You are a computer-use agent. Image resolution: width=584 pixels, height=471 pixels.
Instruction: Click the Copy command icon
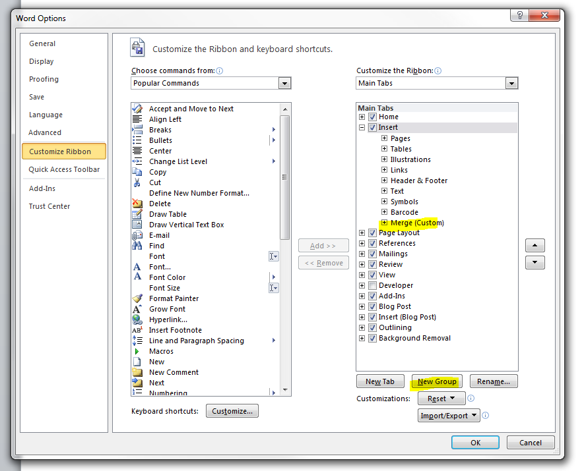pos(137,172)
